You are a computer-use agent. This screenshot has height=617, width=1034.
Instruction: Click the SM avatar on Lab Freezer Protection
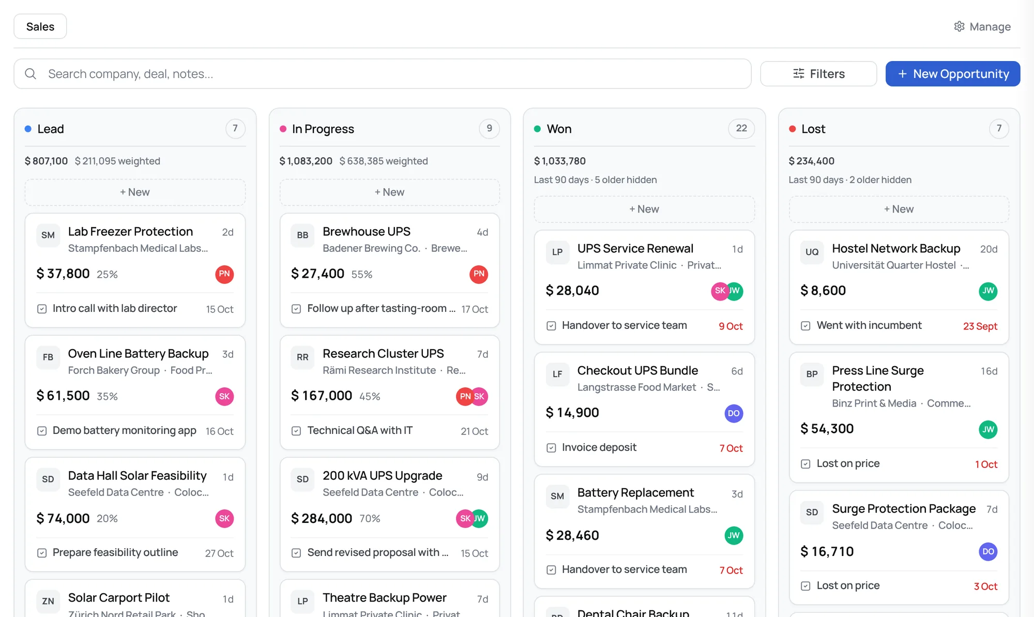(48, 235)
